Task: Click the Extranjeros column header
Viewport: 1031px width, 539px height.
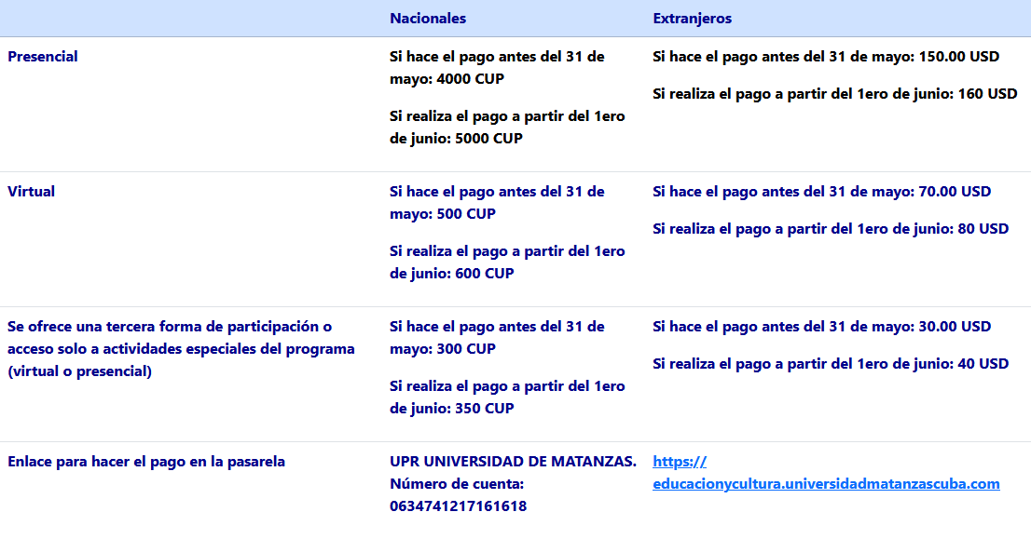Action: (x=694, y=18)
